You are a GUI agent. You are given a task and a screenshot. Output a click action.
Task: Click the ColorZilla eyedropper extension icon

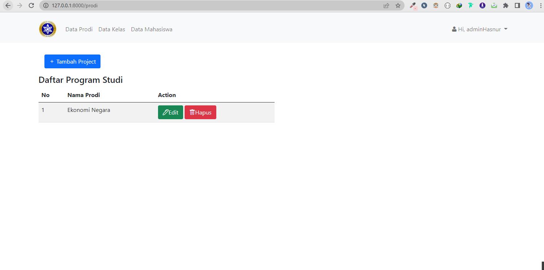413,5
